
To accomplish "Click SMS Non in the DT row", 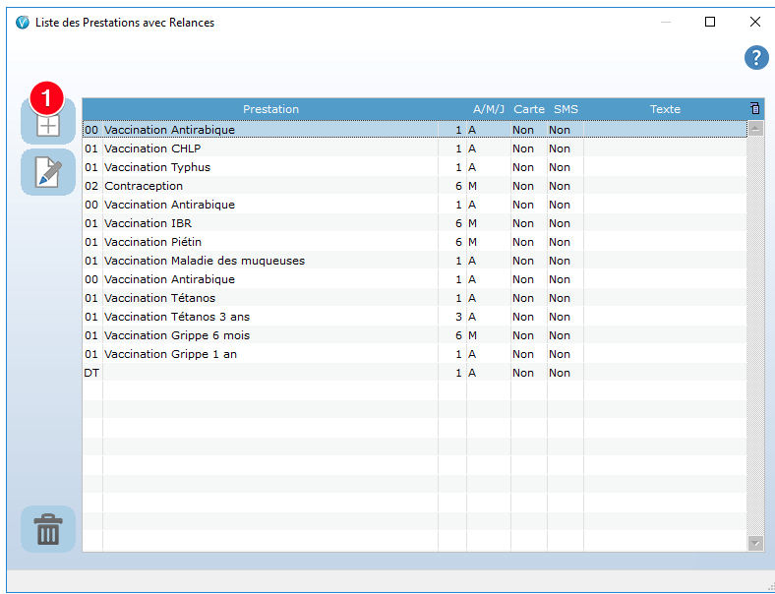I will (x=560, y=373).
